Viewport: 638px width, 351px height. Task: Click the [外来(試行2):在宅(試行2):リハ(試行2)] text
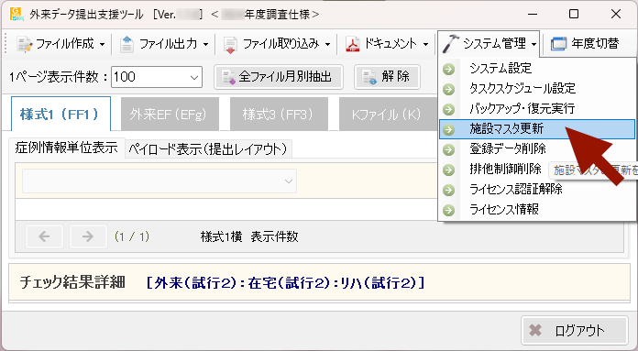(286, 282)
